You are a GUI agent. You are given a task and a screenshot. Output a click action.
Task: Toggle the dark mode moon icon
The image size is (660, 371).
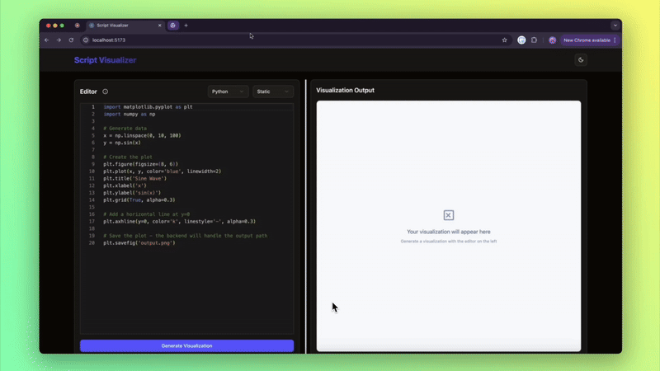pos(581,59)
